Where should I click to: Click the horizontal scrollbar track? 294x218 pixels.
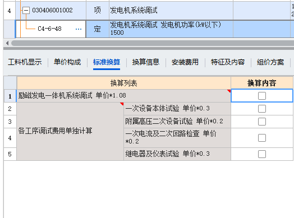click(152, 43)
